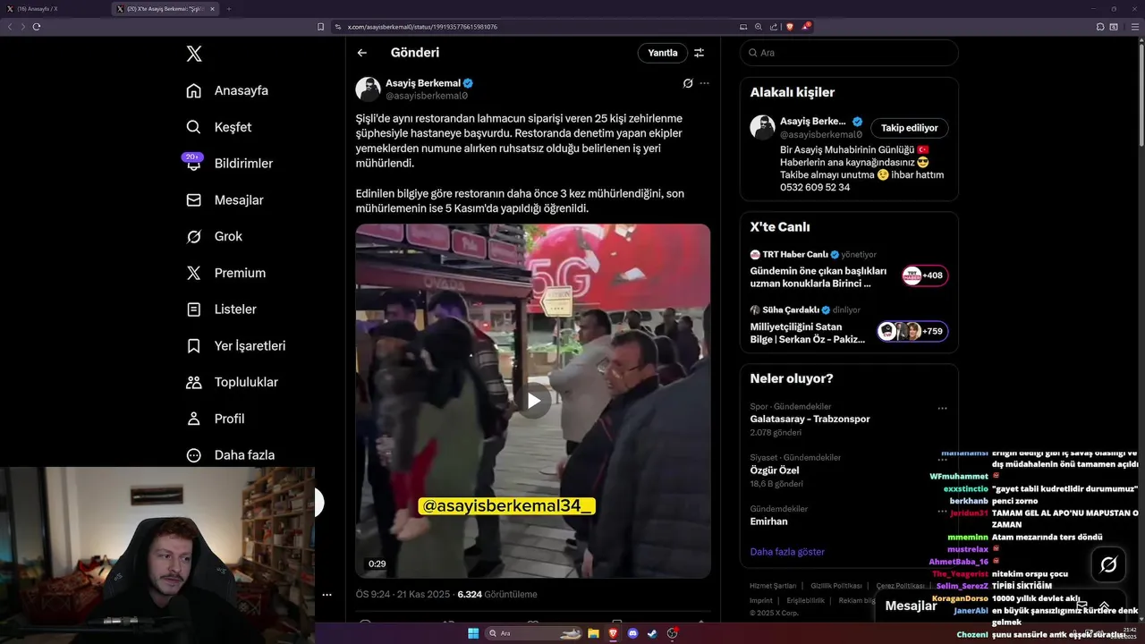Share this page via address bar icon
The width and height of the screenshot is (1145, 644).
tap(774, 27)
